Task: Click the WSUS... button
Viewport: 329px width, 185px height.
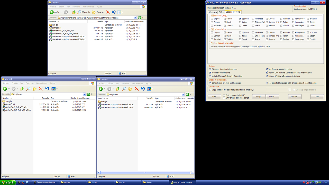Action: [x=272, y=97]
